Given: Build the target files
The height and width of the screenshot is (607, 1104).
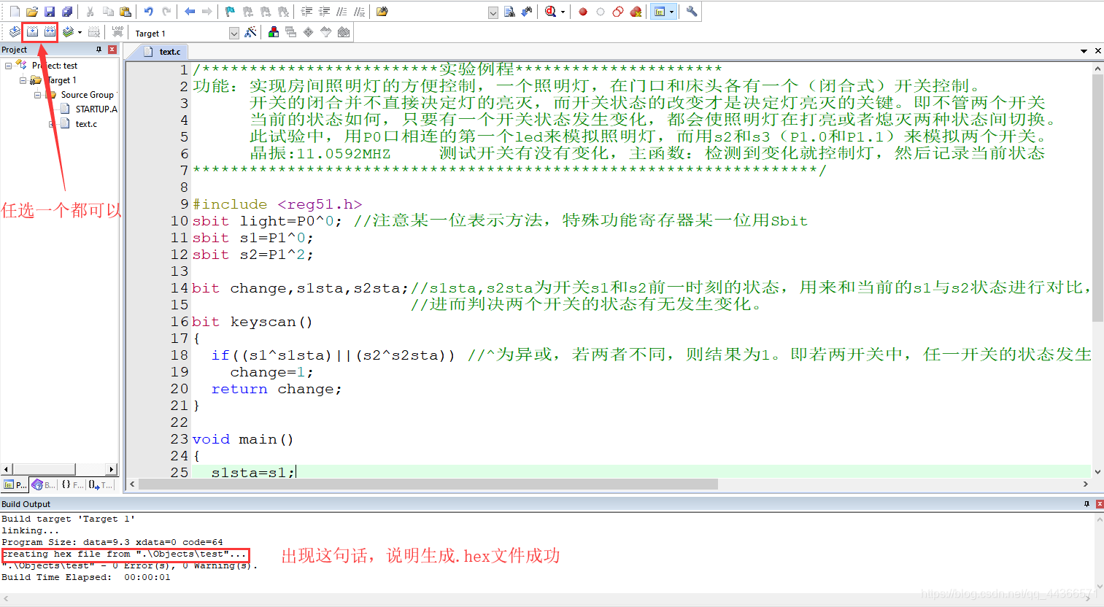Looking at the screenshot, I should click(x=32, y=32).
